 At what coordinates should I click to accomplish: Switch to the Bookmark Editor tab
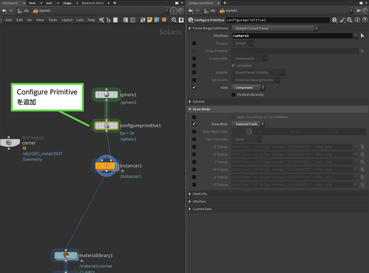click(93, 3)
